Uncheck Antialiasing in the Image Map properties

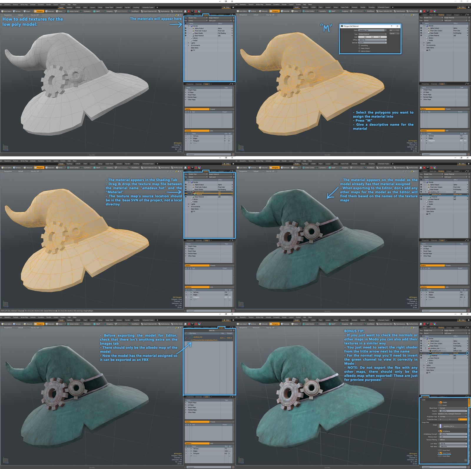pyautogui.click(x=441, y=431)
